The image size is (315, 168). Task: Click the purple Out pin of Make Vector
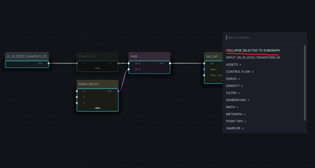coord(118,91)
